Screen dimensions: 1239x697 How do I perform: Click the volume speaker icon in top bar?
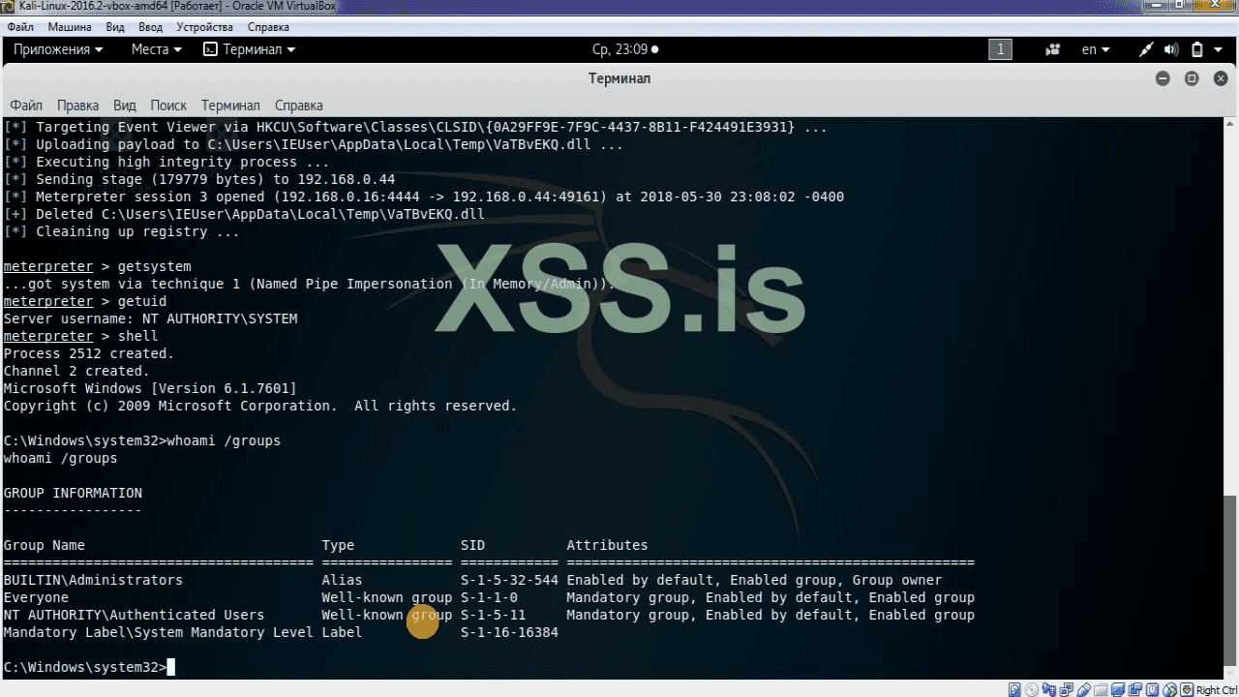point(1171,49)
